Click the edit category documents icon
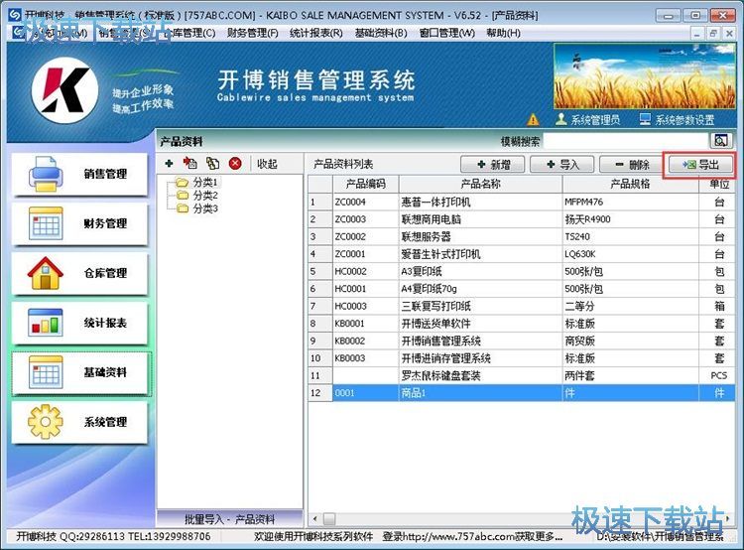The height and width of the screenshot is (550, 744). coord(213,164)
